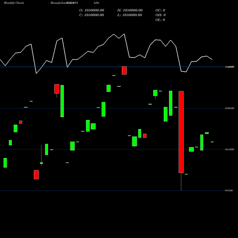The image size is (238, 238).
Task: Click the "656" text in header
Action: click(97, 3)
